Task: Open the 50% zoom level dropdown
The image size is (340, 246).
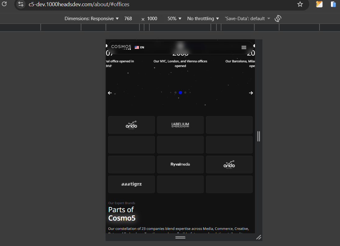Action: [174, 19]
